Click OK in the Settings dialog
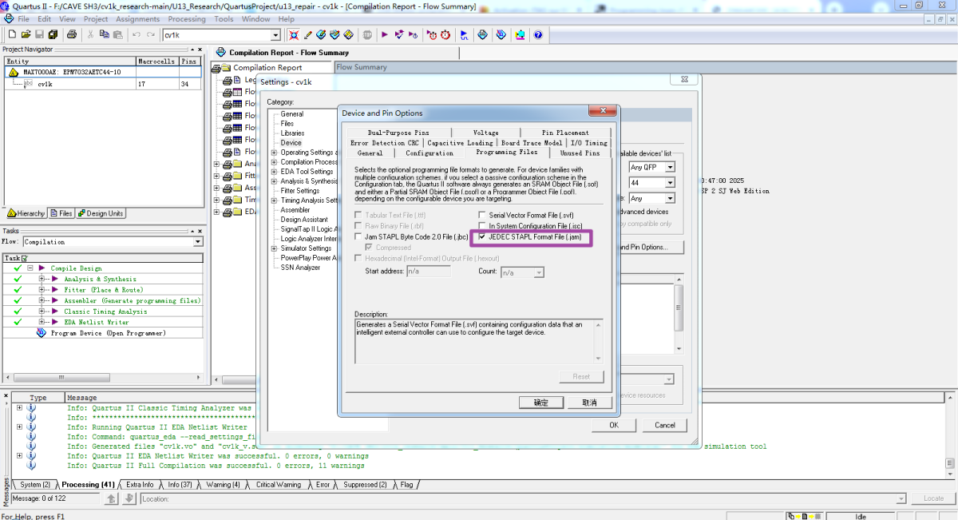 coord(614,425)
